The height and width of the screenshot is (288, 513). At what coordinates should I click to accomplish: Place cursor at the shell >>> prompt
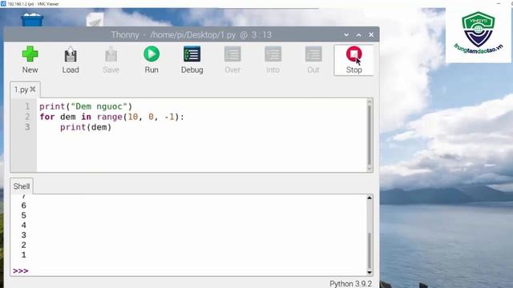pos(20,270)
